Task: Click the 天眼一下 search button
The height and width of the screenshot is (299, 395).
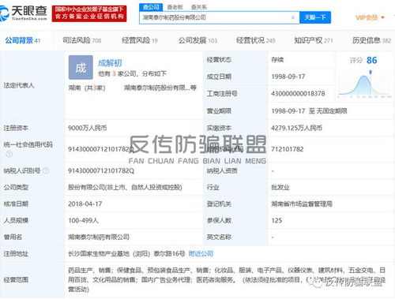Action: (315, 17)
